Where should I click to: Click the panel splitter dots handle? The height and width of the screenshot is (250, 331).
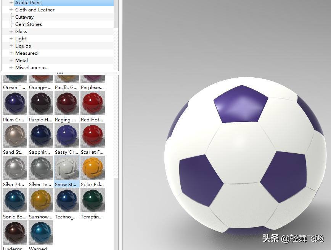tap(59, 73)
